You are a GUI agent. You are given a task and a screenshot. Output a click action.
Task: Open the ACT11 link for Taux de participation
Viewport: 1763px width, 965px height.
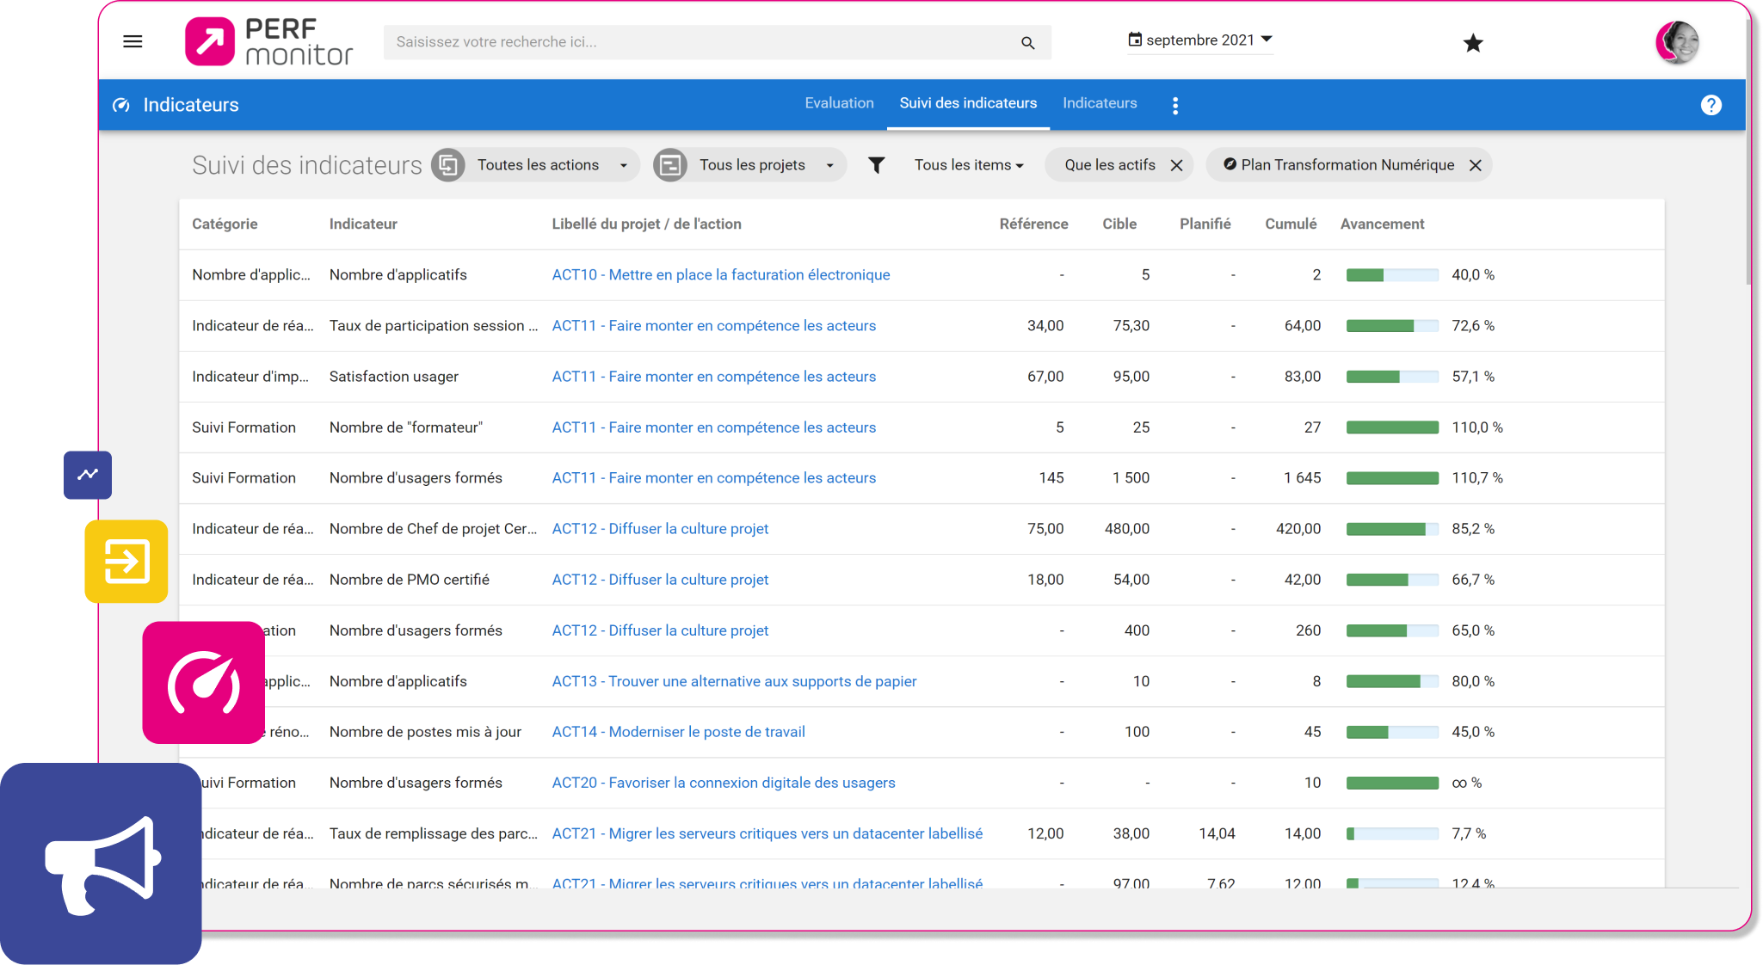point(713,326)
